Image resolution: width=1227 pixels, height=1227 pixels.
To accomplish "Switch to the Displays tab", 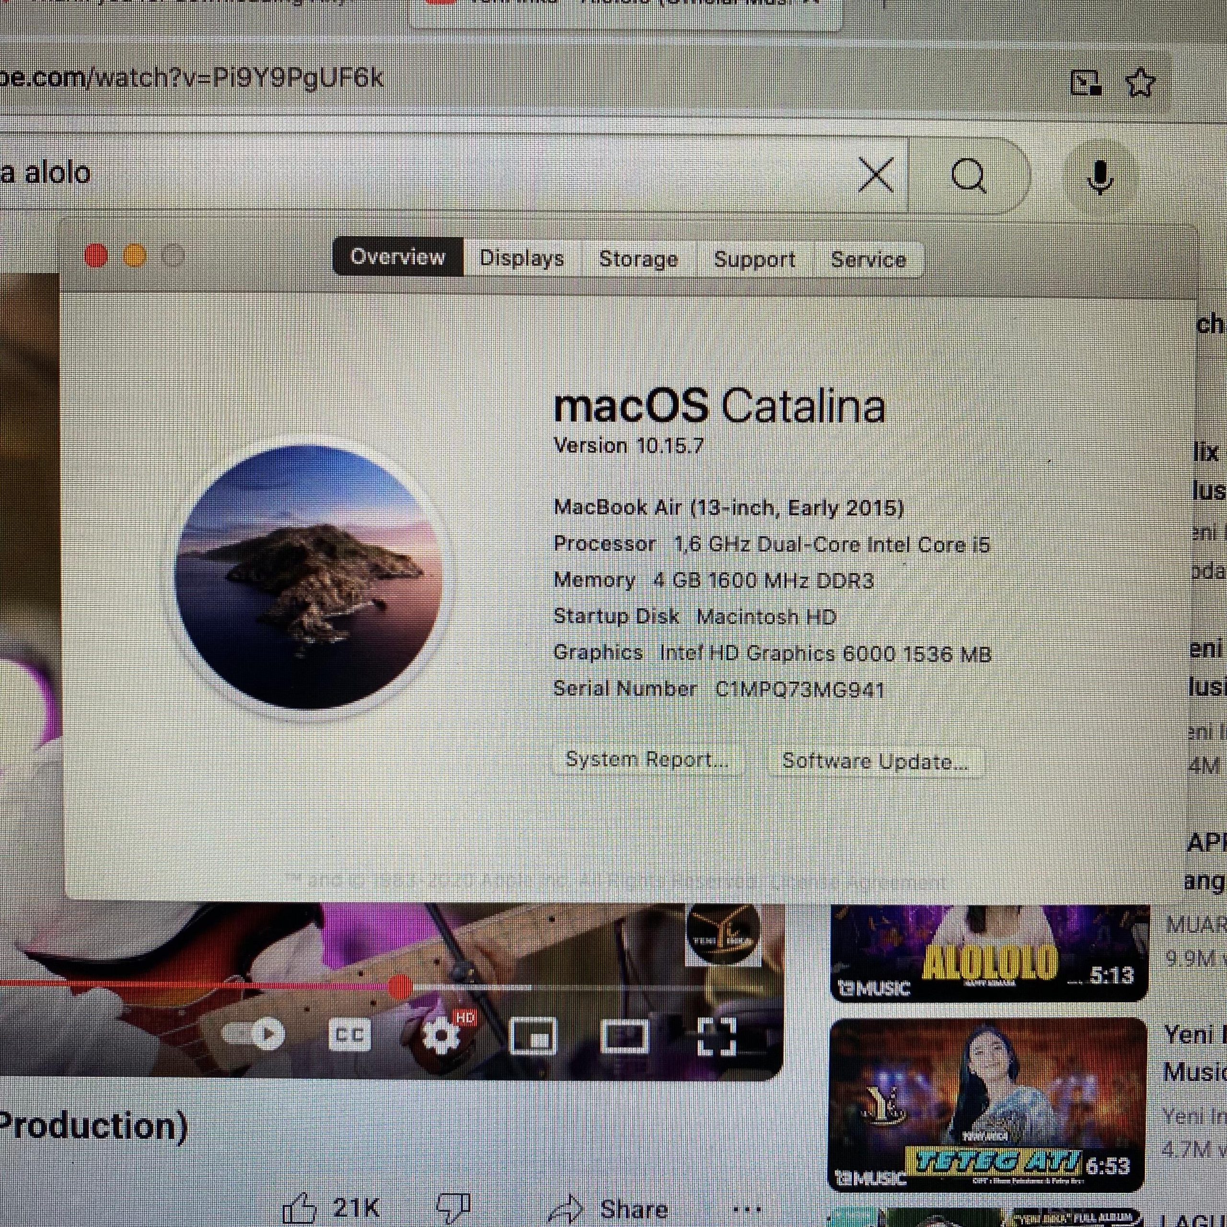I will tap(521, 258).
